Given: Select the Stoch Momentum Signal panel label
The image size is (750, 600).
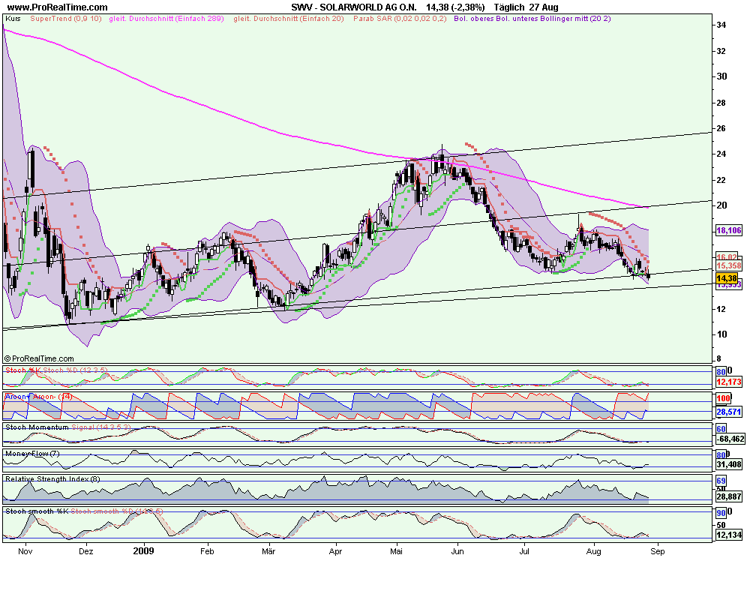Looking at the screenshot, I should coord(68,427).
